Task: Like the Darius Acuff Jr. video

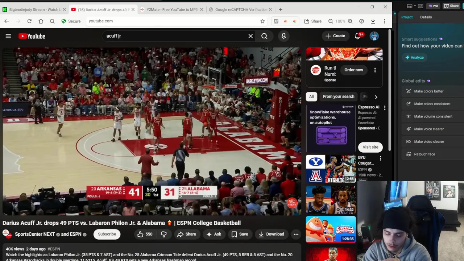Action: click(x=145, y=234)
